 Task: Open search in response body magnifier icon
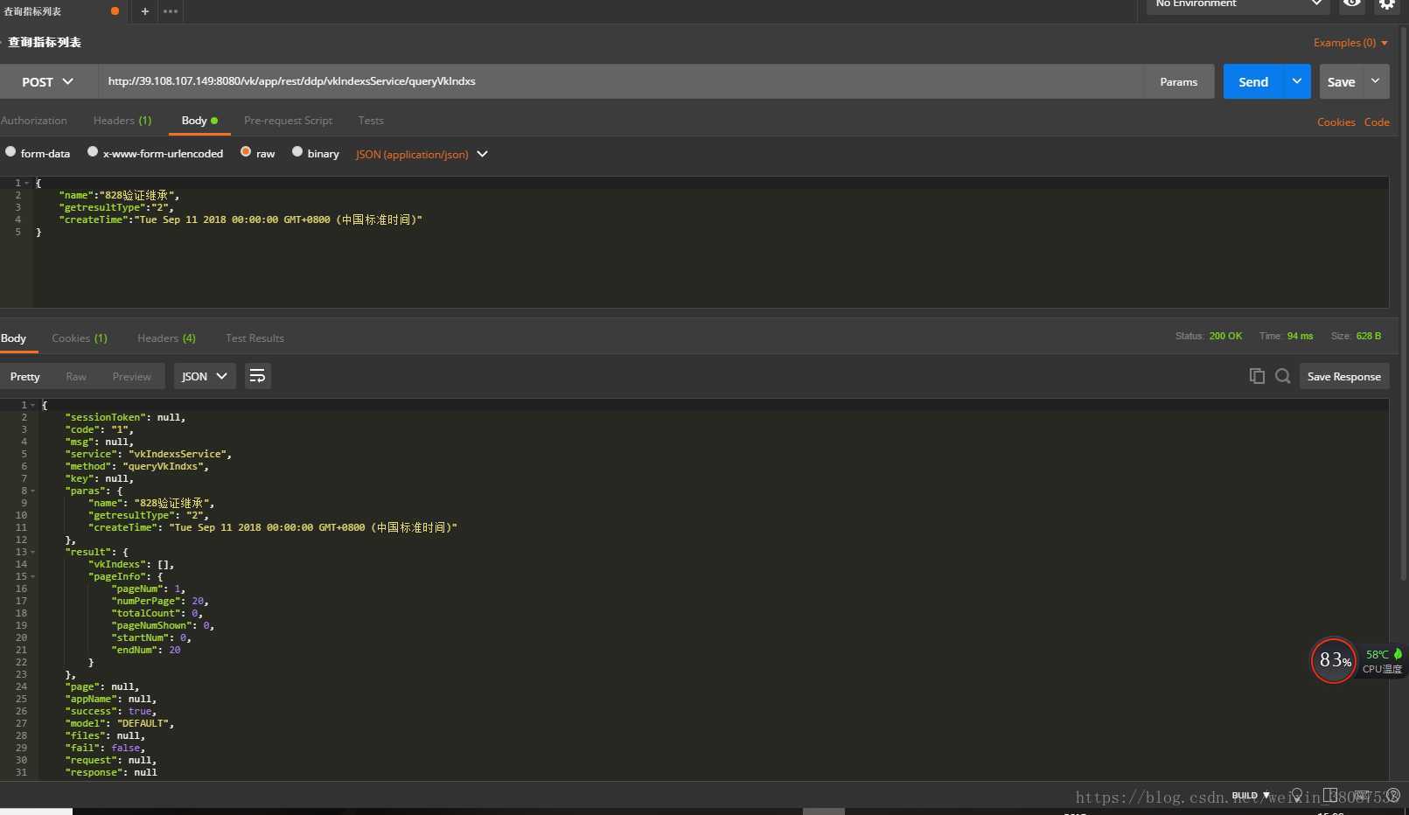pos(1283,376)
